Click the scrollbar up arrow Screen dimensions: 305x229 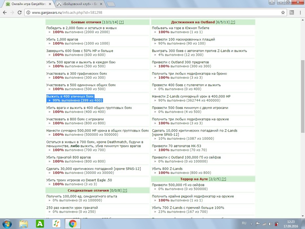pos(303,20)
